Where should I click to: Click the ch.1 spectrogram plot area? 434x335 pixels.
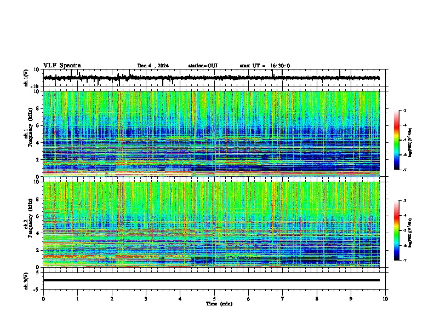coord(211,134)
